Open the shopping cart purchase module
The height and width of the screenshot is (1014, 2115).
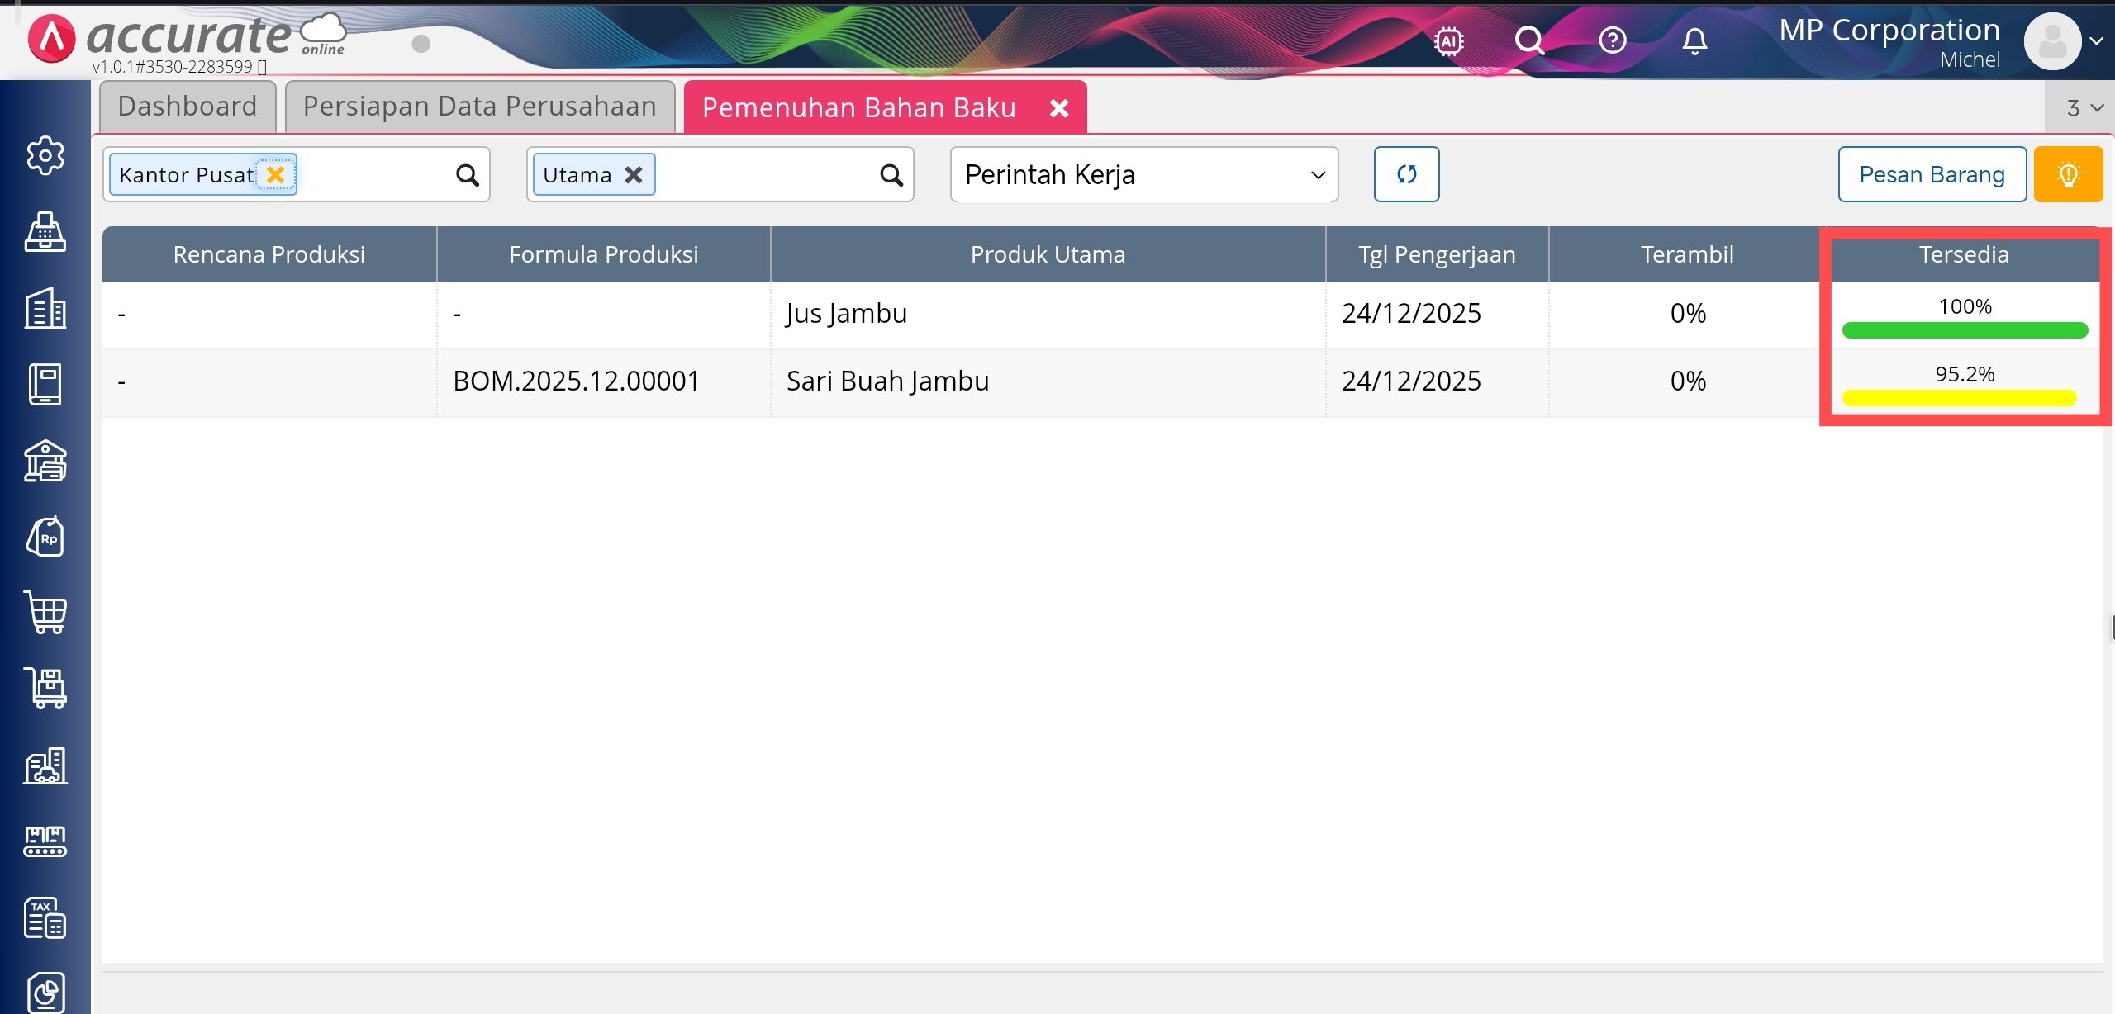coord(45,613)
